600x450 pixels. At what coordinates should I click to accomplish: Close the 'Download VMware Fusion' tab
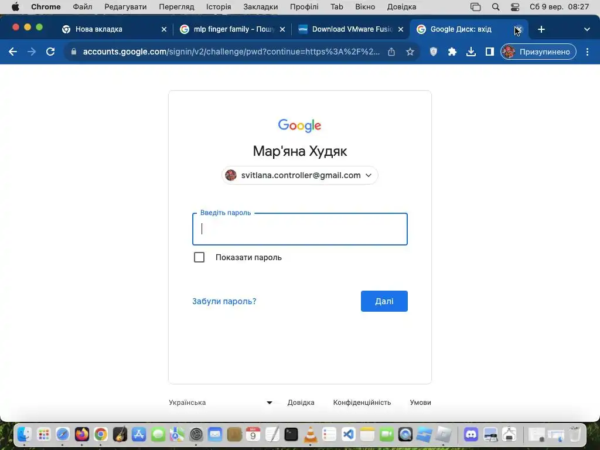point(401,29)
